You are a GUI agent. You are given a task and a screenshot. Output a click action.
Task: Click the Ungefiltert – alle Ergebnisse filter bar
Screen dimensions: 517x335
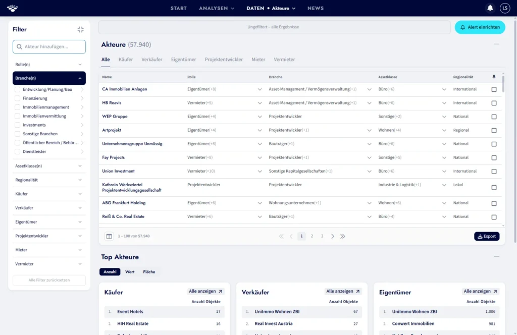point(274,27)
